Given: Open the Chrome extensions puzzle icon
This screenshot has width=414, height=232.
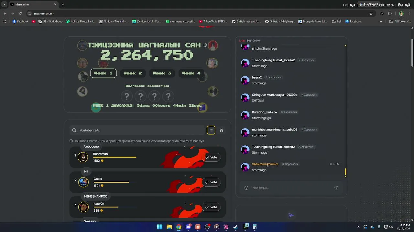Looking at the screenshot, I should tap(390, 14).
